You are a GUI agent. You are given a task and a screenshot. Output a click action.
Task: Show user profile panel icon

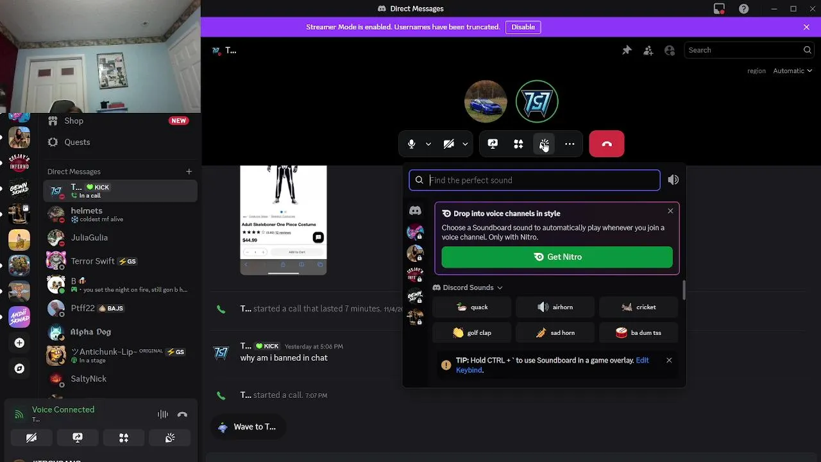670,50
